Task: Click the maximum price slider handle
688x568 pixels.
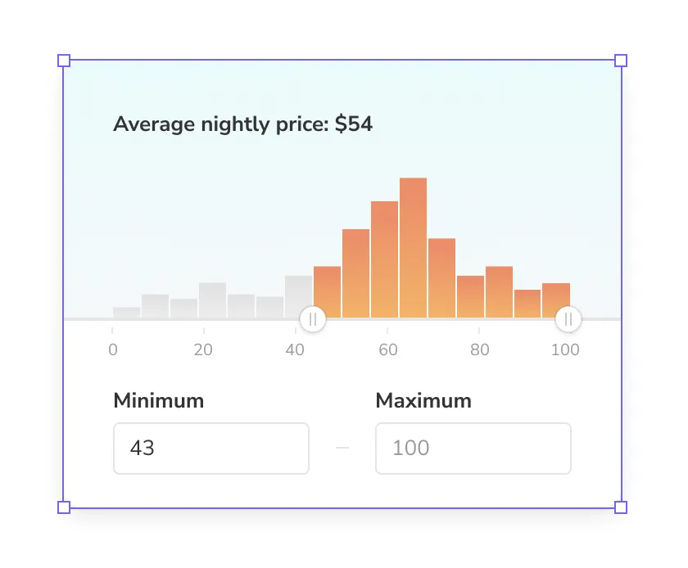Action: click(568, 319)
